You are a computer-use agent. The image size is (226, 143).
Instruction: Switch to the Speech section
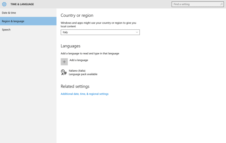6,30
